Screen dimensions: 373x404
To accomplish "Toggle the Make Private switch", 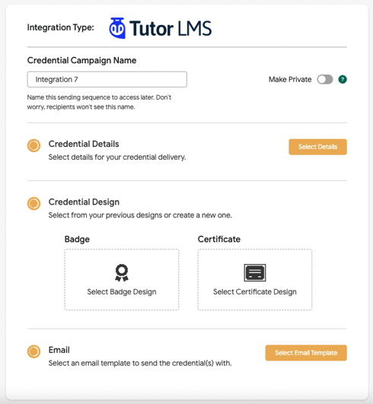I will tap(325, 79).
